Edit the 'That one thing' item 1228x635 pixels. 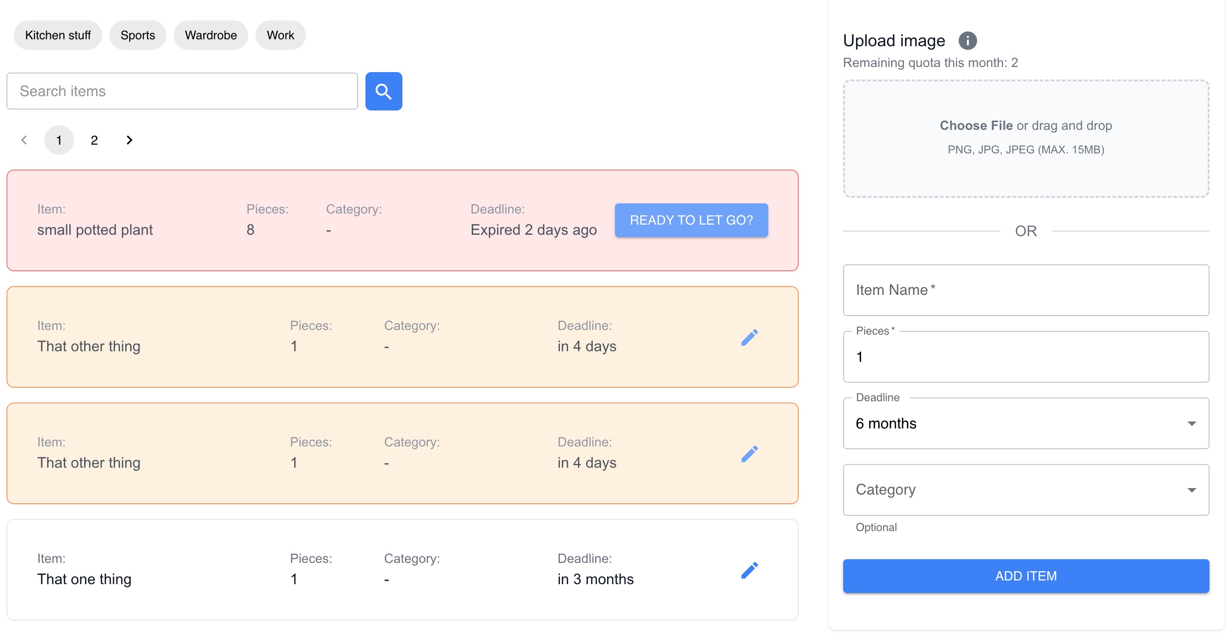pyautogui.click(x=749, y=570)
